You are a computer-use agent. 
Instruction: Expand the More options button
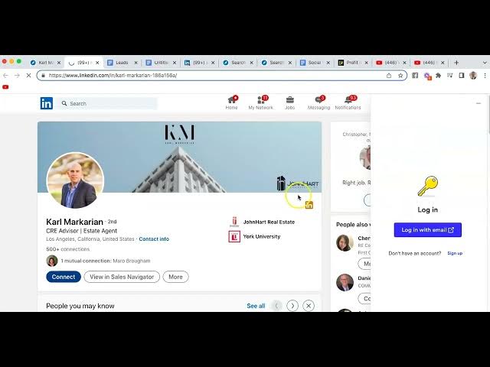pyautogui.click(x=175, y=277)
